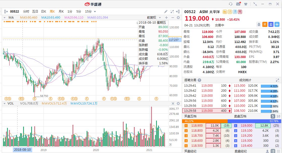Open customer service headset icon
The height and width of the screenshot is (153, 282).
pos(230,4)
